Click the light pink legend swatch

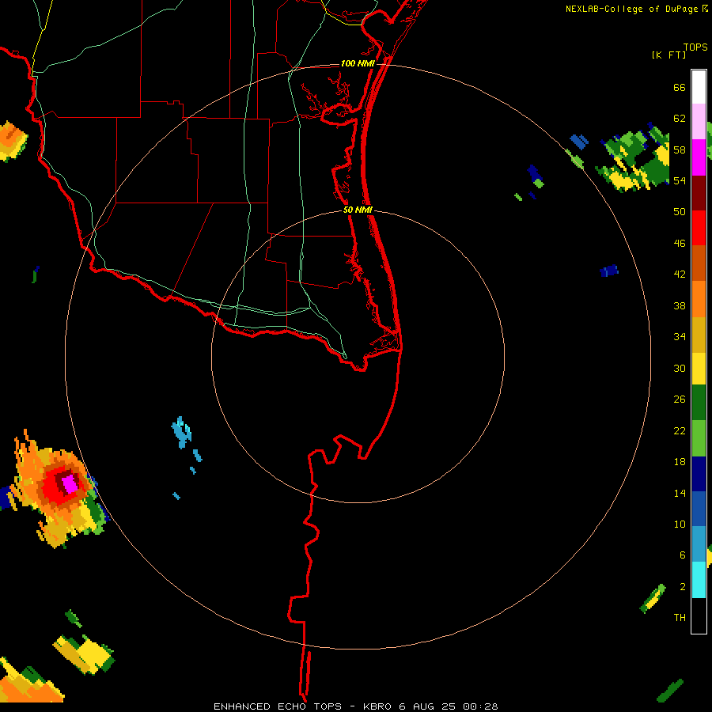click(699, 122)
